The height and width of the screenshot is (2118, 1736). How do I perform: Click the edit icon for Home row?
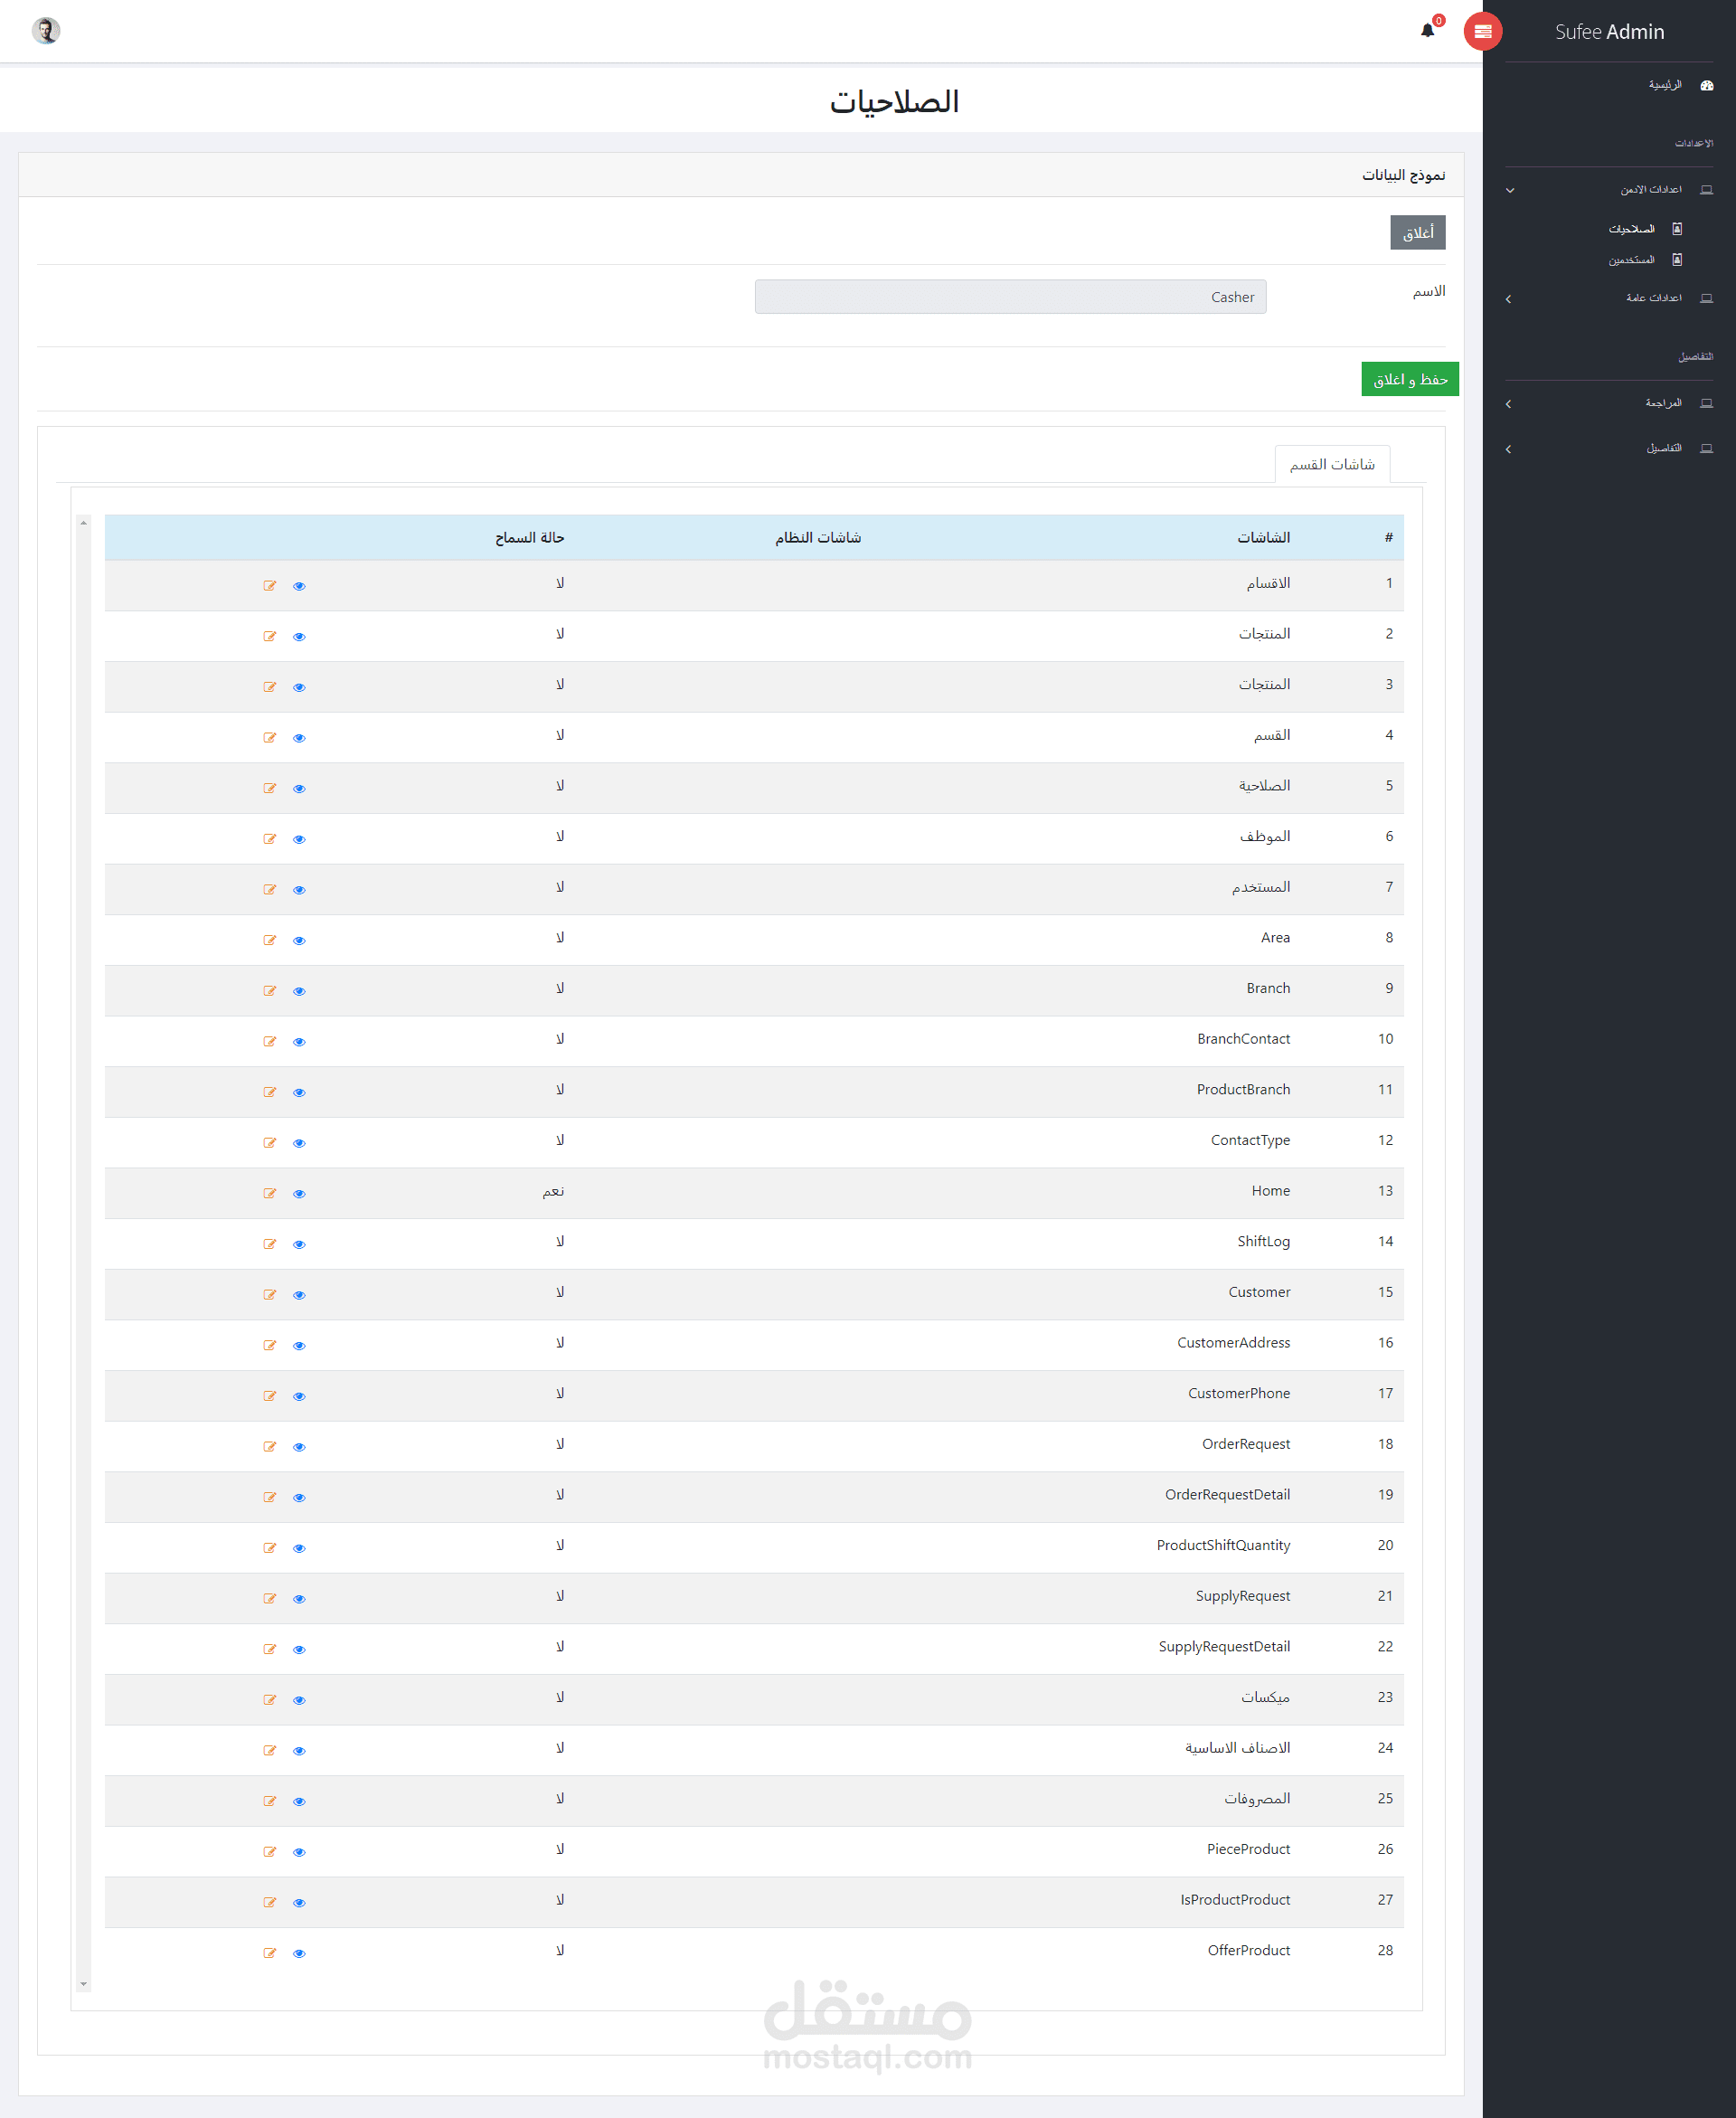tap(269, 1193)
